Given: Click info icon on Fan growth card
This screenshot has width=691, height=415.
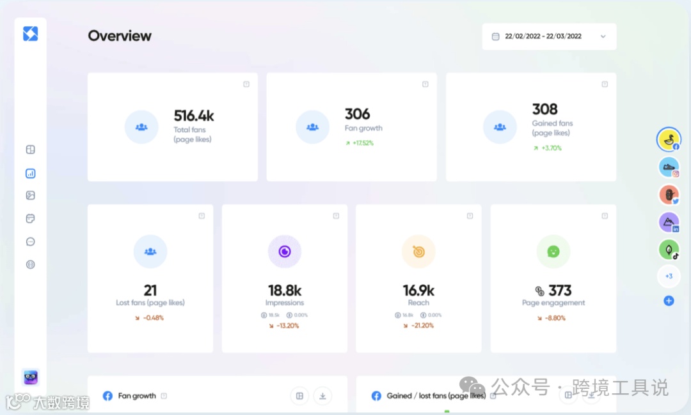Looking at the screenshot, I should click(x=425, y=84).
